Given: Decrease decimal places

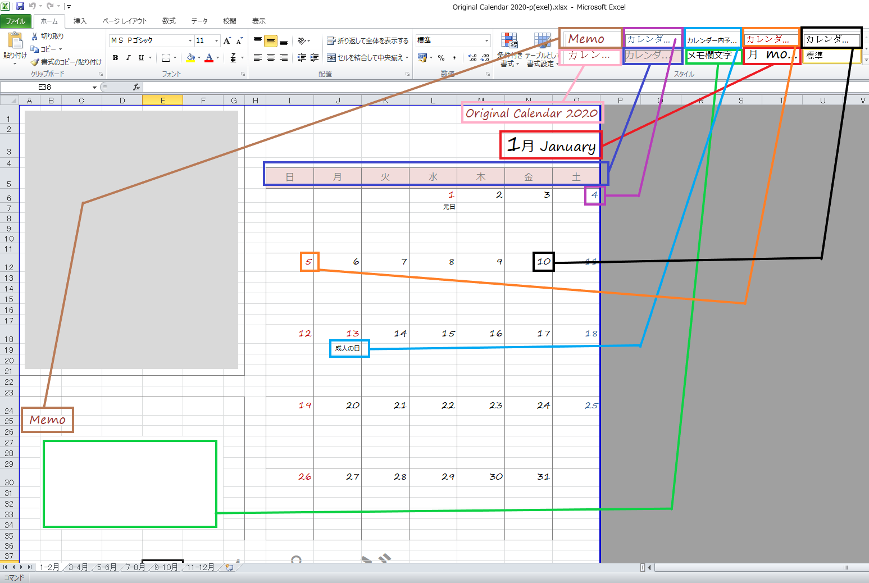Looking at the screenshot, I should tap(485, 58).
